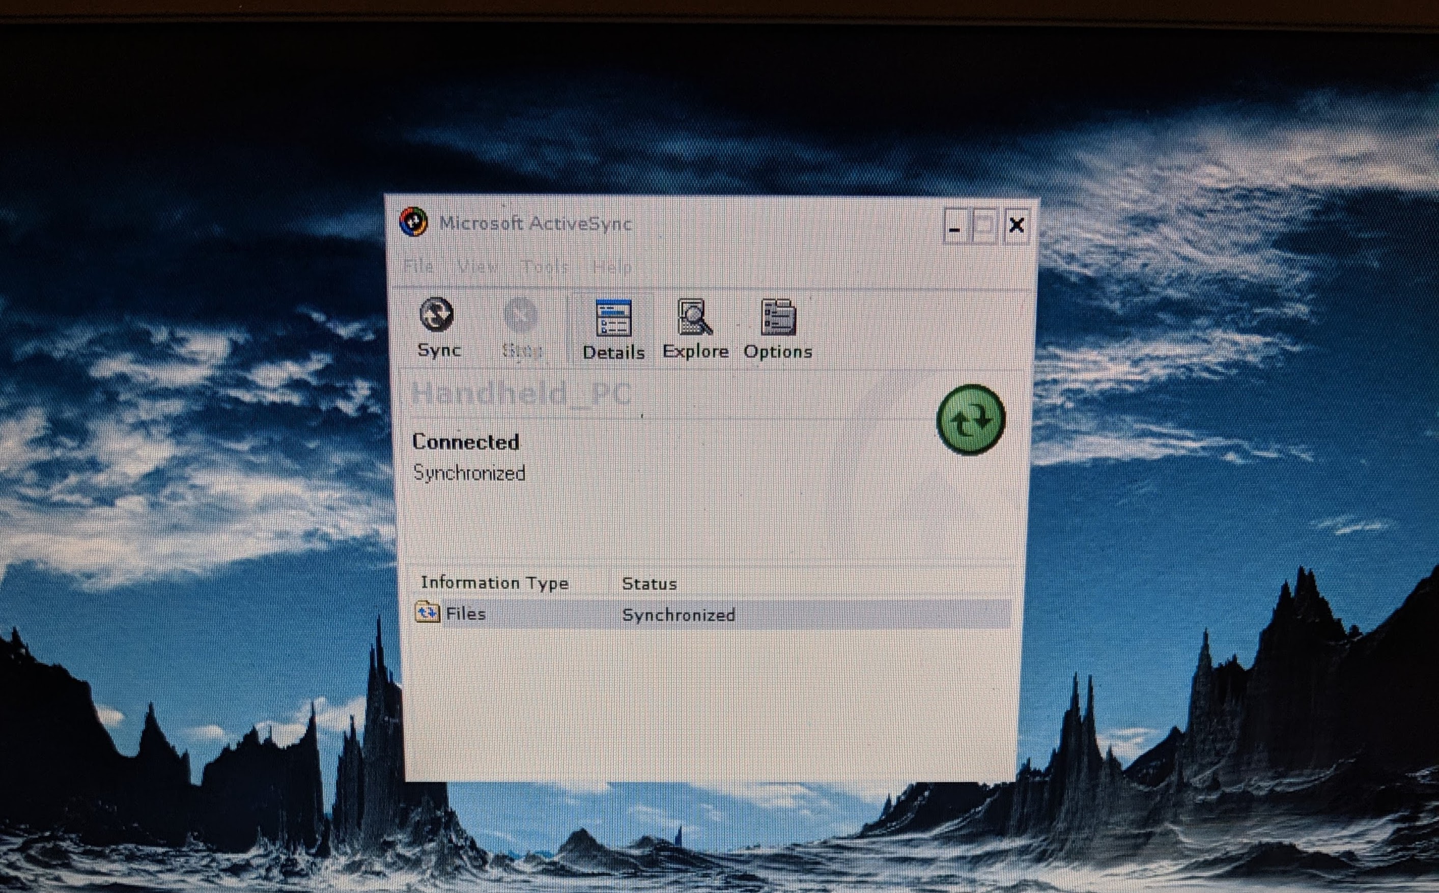Click the disabled maximize button
1439x893 pixels.
(984, 226)
